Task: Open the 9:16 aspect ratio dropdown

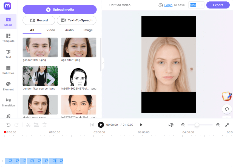Action: click(x=196, y=5)
